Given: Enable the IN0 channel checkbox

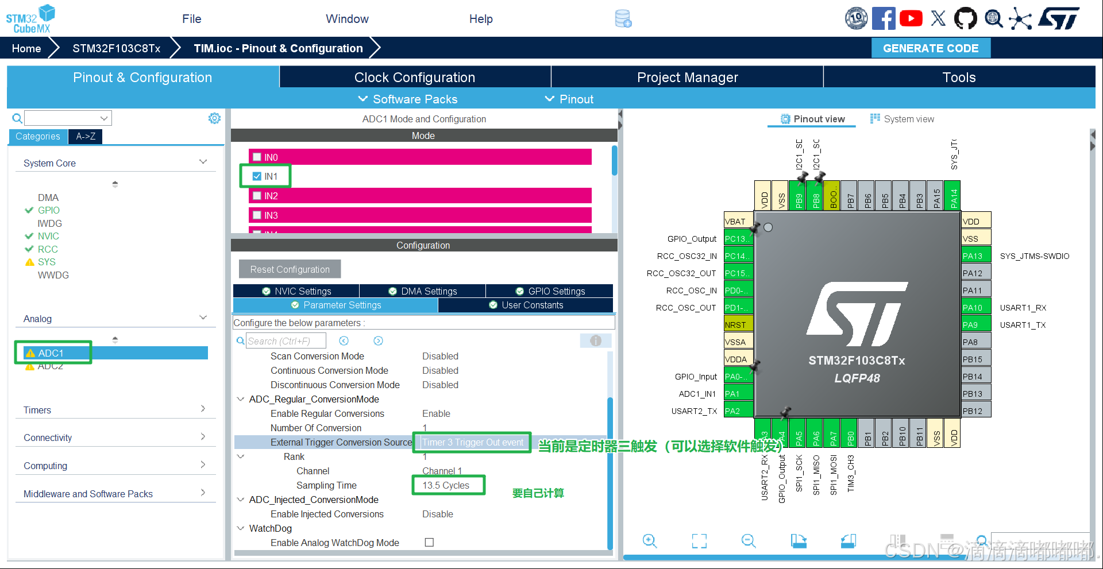Looking at the screenshot, I should 257,157.
